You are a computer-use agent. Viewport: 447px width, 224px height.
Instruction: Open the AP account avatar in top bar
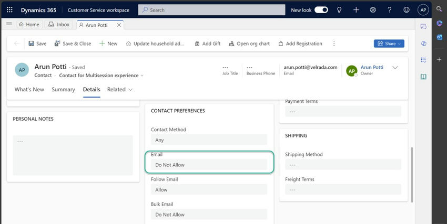coord(423,10)
